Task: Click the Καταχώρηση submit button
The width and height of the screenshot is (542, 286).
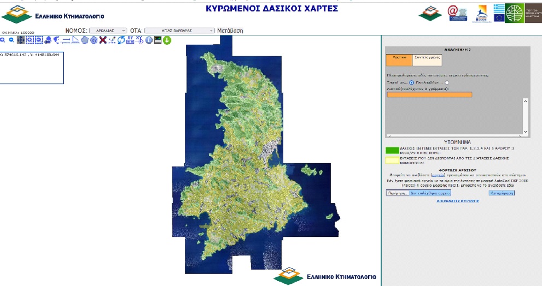Action: 502,193
